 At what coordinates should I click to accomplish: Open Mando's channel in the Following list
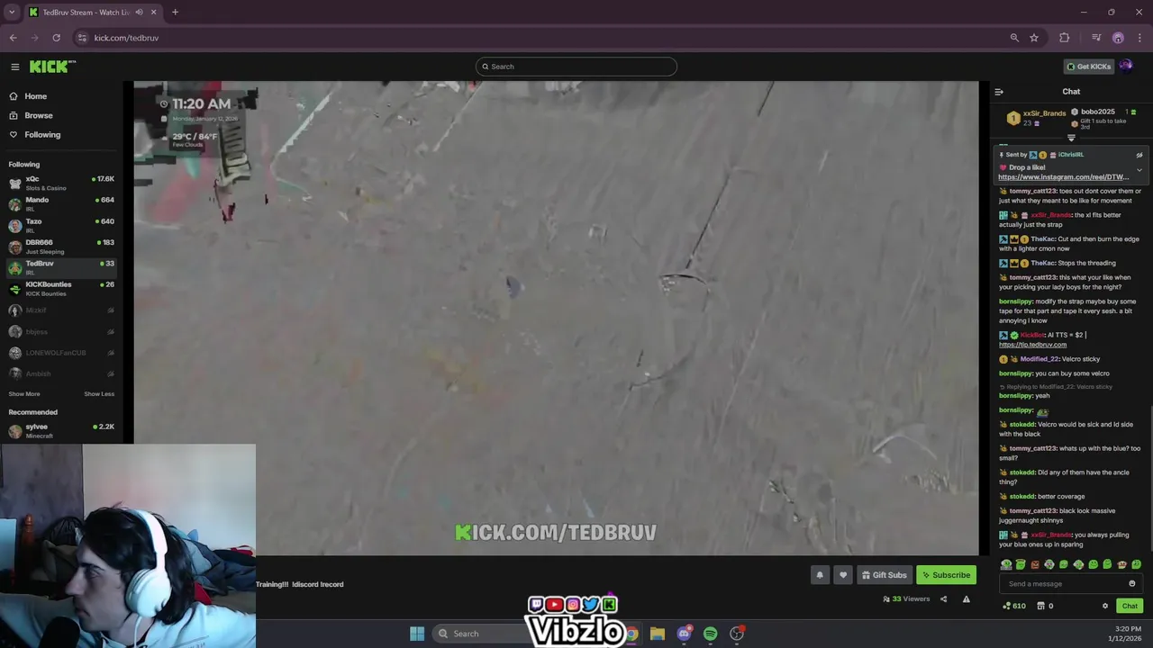point(61,203)
